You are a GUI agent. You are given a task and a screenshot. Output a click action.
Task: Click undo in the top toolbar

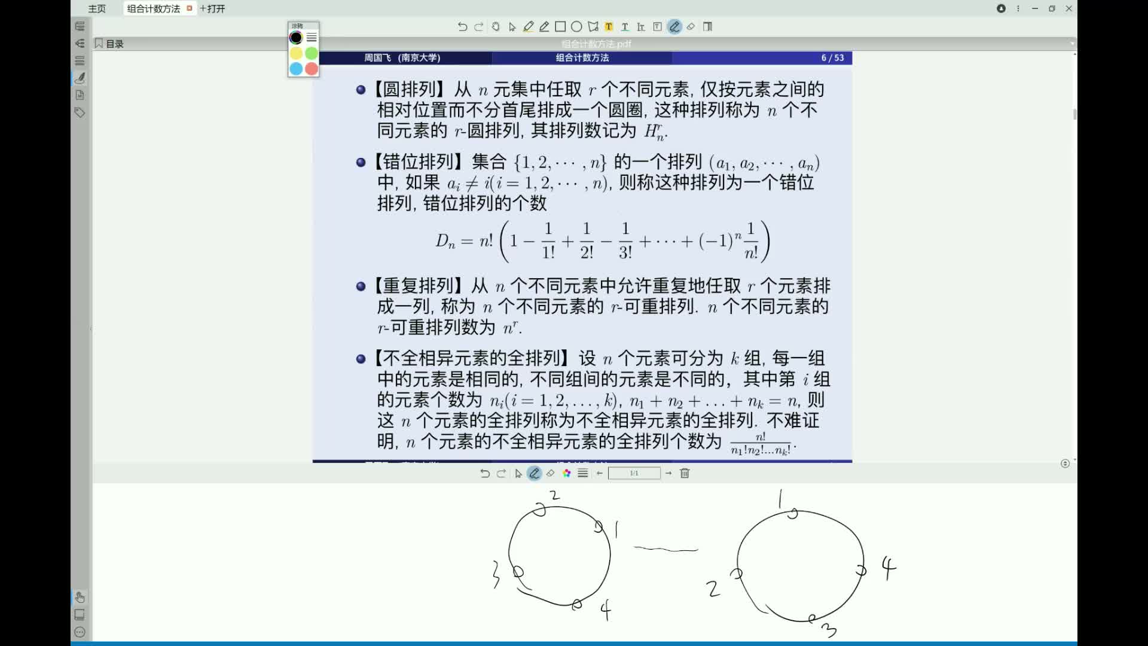coord(462,26)
